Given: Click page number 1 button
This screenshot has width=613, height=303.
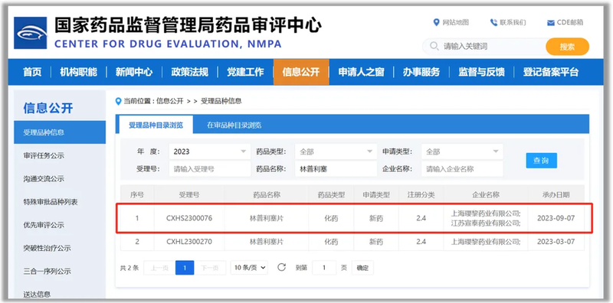Looking at the screenshot, I should click(x=185, y=268).
